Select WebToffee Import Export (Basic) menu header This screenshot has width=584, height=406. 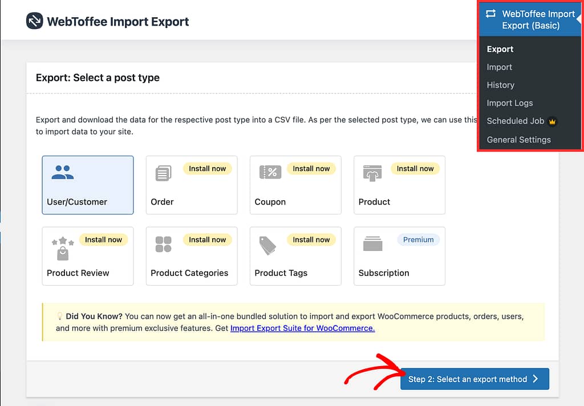tap(530, 19)
